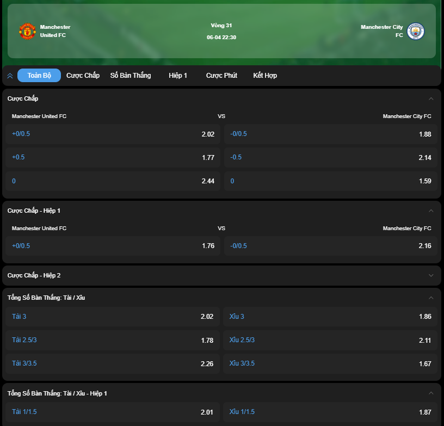Choose Tài 3/3.5 at 2.26

pyautogui.click(x=113, y=363)
